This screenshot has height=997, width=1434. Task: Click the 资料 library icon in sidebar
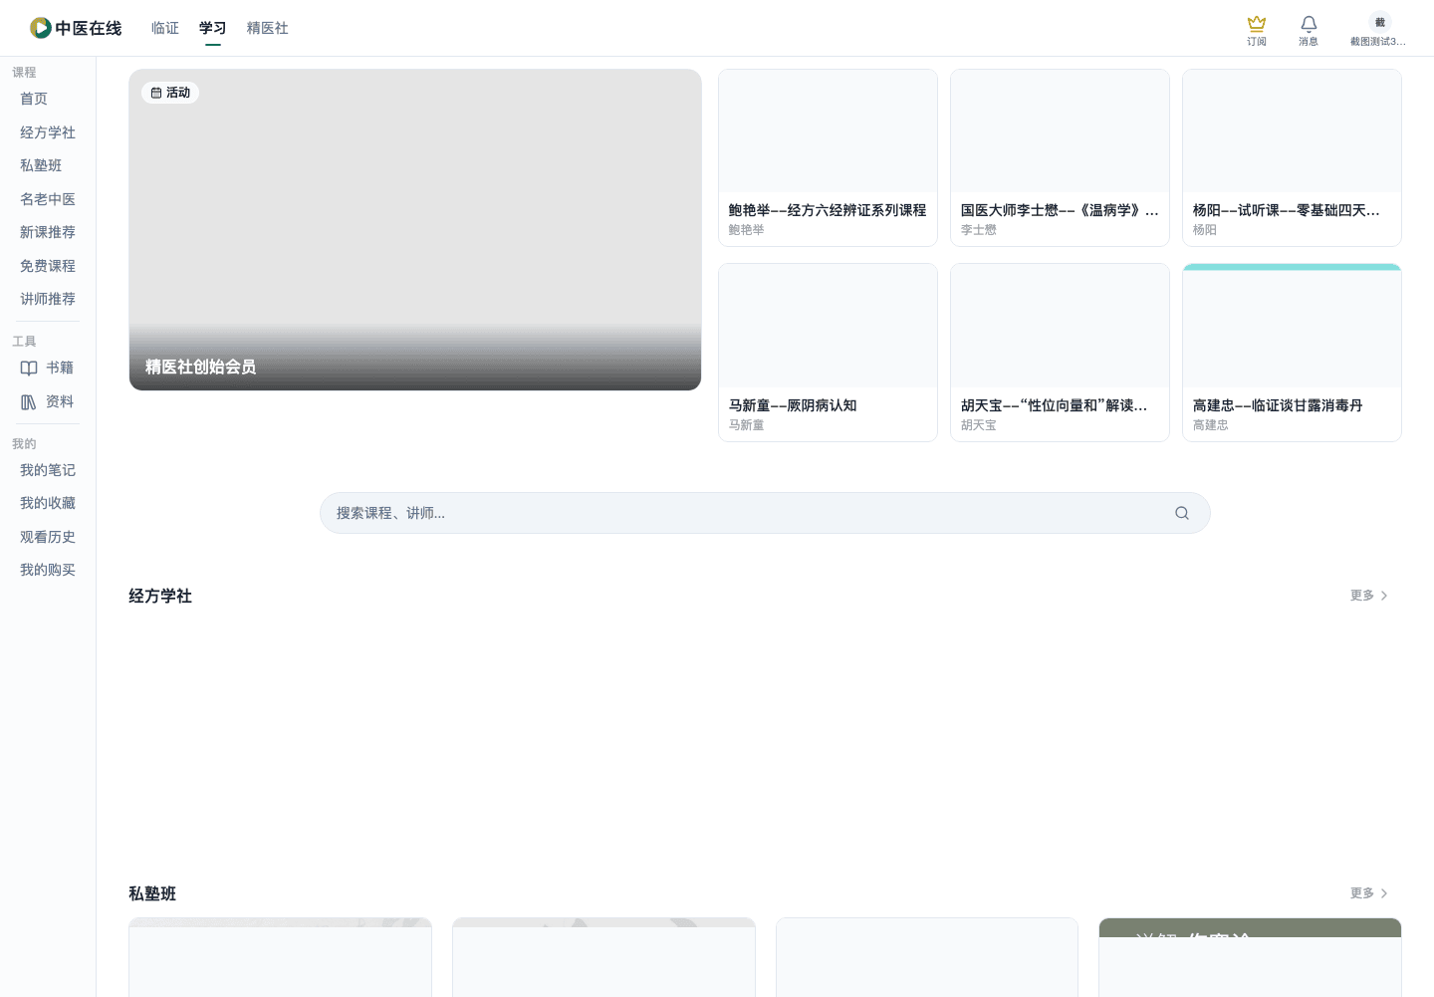tap(29, 401)
